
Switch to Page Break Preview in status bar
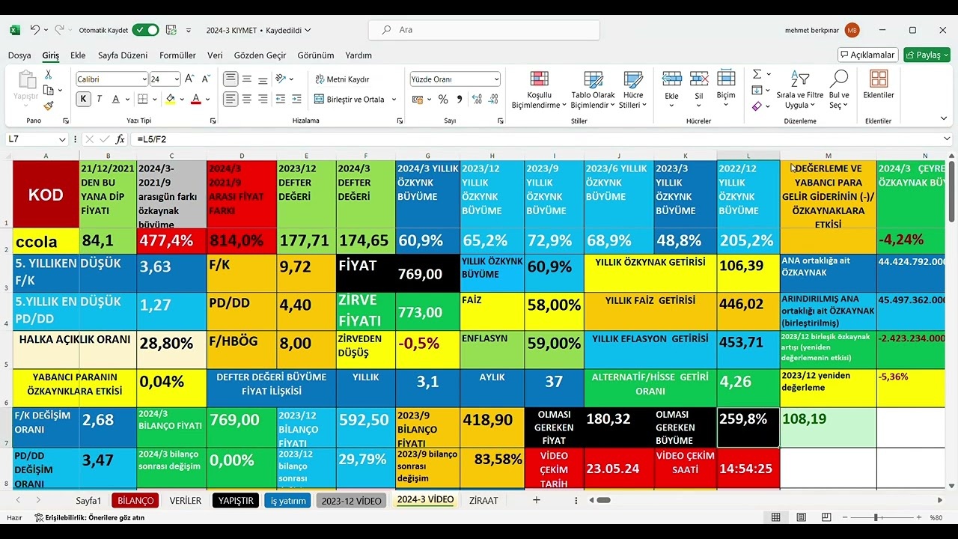[x=826, y=517]
